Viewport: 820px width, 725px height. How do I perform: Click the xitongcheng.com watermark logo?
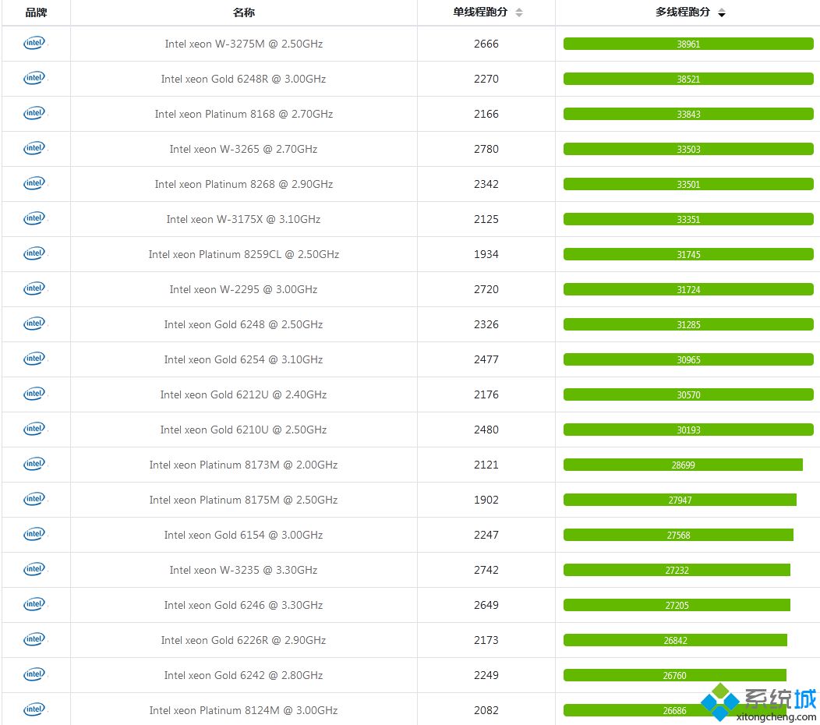click(x=758, y=705)
